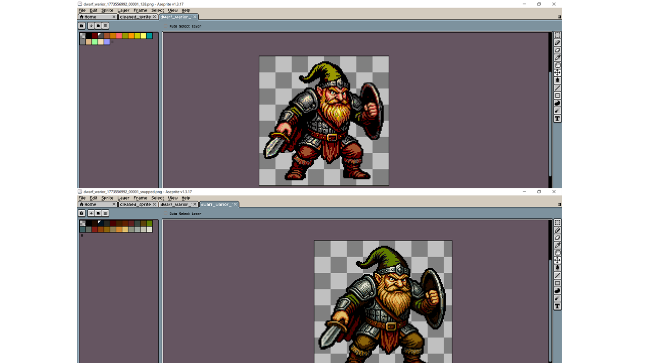Select Rectangular Marquee tool in the lower window
The image size is (647, 363).
tap(558, 223)
